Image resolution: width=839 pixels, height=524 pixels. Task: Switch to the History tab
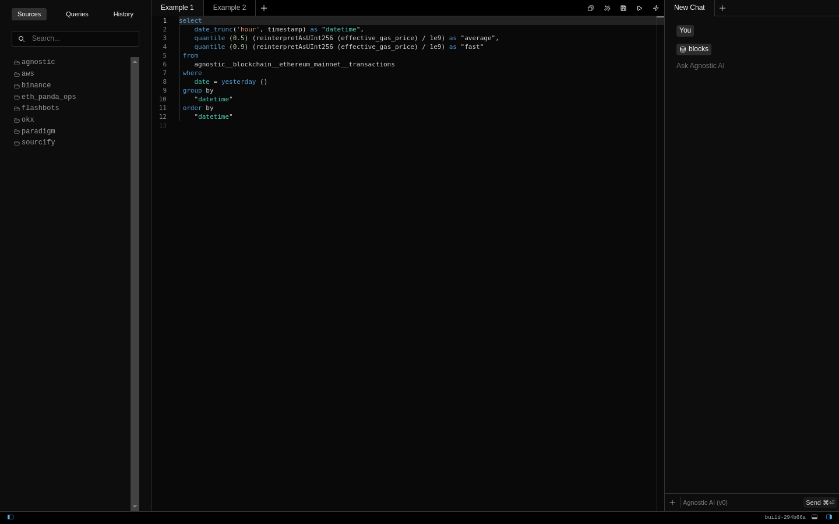coord(124,14)
